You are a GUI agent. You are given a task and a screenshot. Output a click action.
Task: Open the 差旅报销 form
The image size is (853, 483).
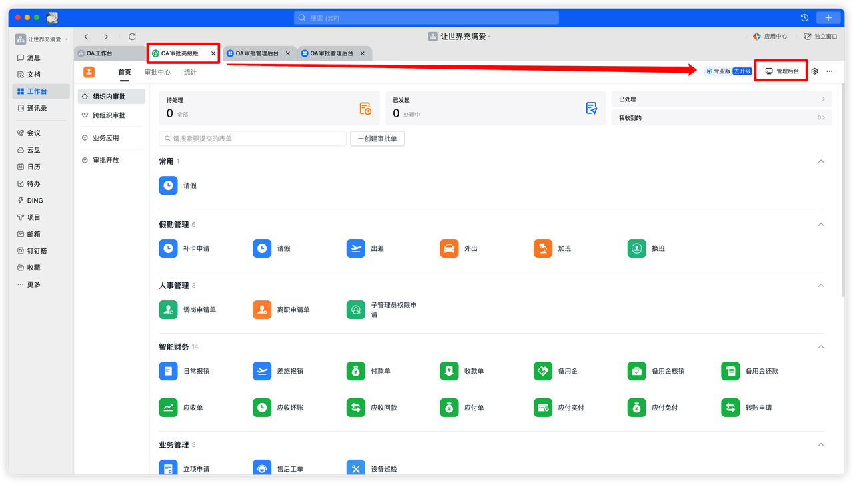click(262, 371)
